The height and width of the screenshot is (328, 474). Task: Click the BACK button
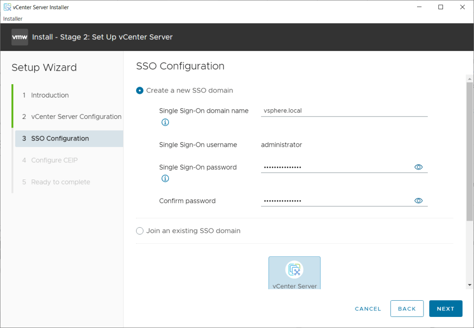click(407, 309)
